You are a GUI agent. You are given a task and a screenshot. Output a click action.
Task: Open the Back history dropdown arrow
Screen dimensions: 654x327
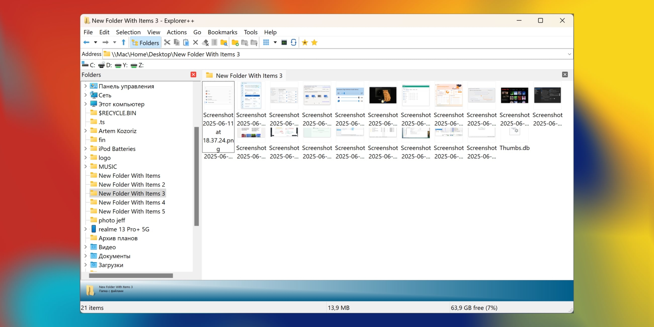click(96, 42)
